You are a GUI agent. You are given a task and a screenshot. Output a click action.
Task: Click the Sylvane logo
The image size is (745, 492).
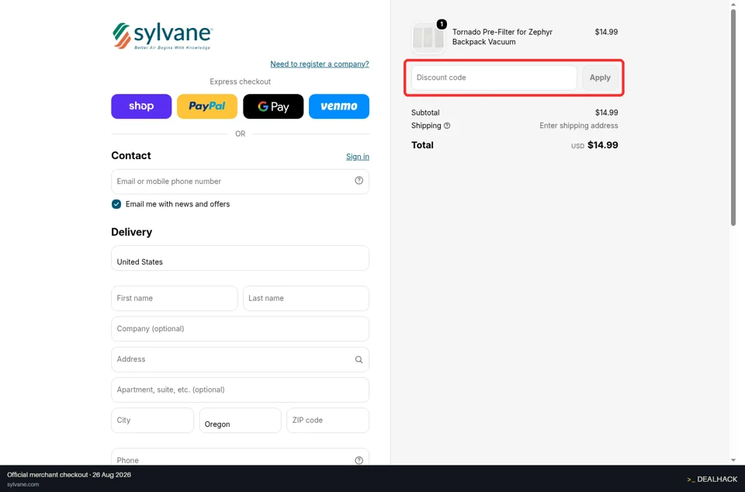coord(162,36)
